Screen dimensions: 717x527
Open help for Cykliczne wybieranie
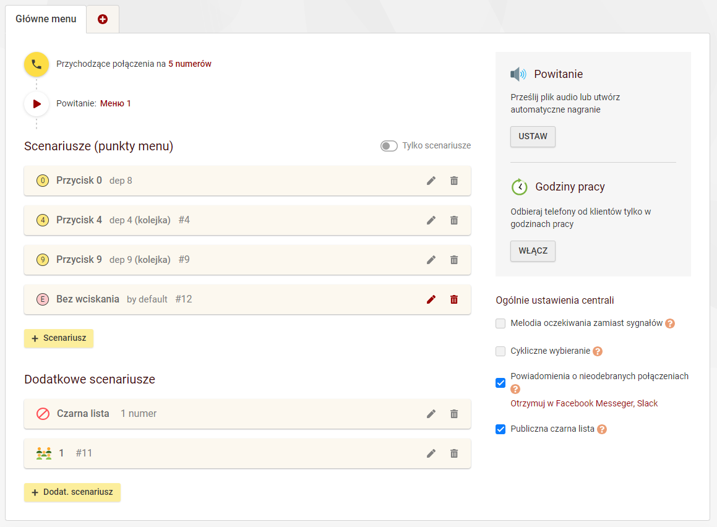[598, 351]
